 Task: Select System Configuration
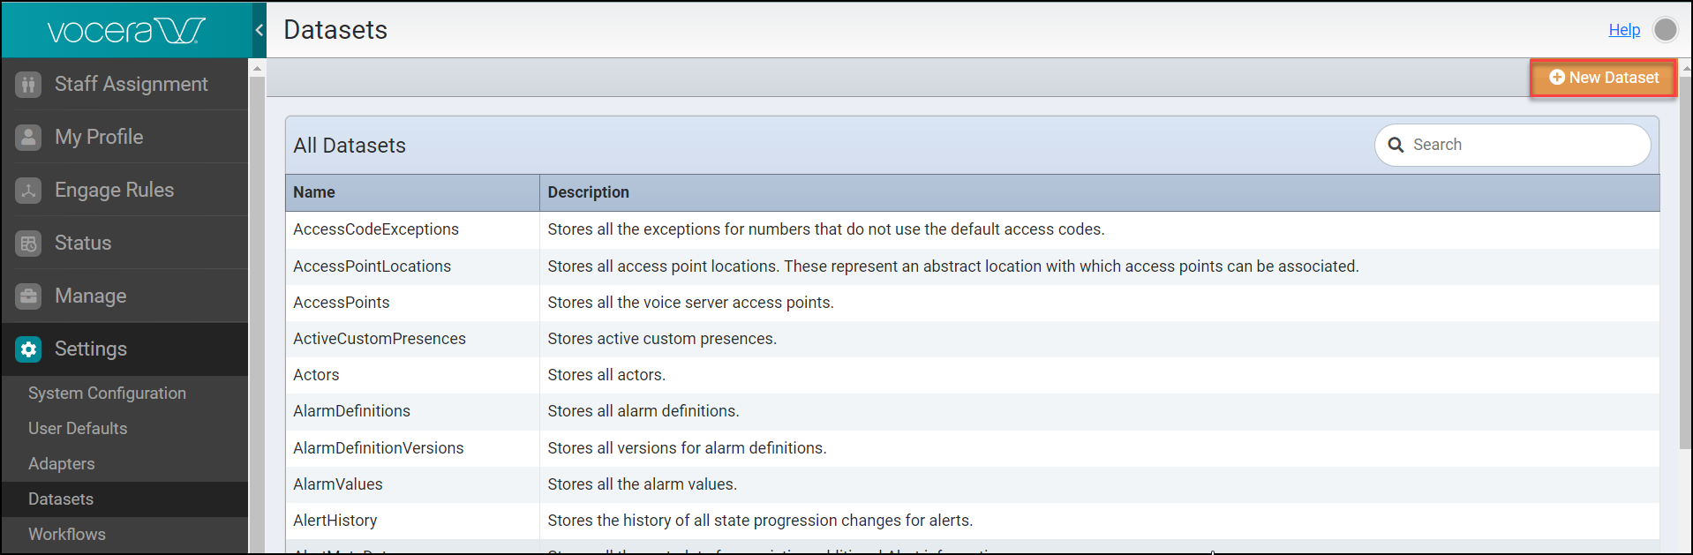[x=107, y=393]
